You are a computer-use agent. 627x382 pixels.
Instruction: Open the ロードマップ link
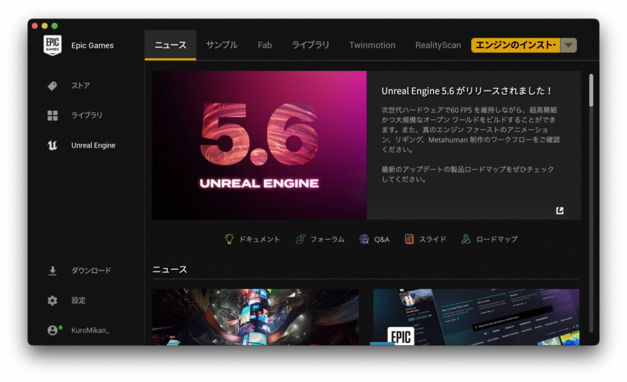497,239
